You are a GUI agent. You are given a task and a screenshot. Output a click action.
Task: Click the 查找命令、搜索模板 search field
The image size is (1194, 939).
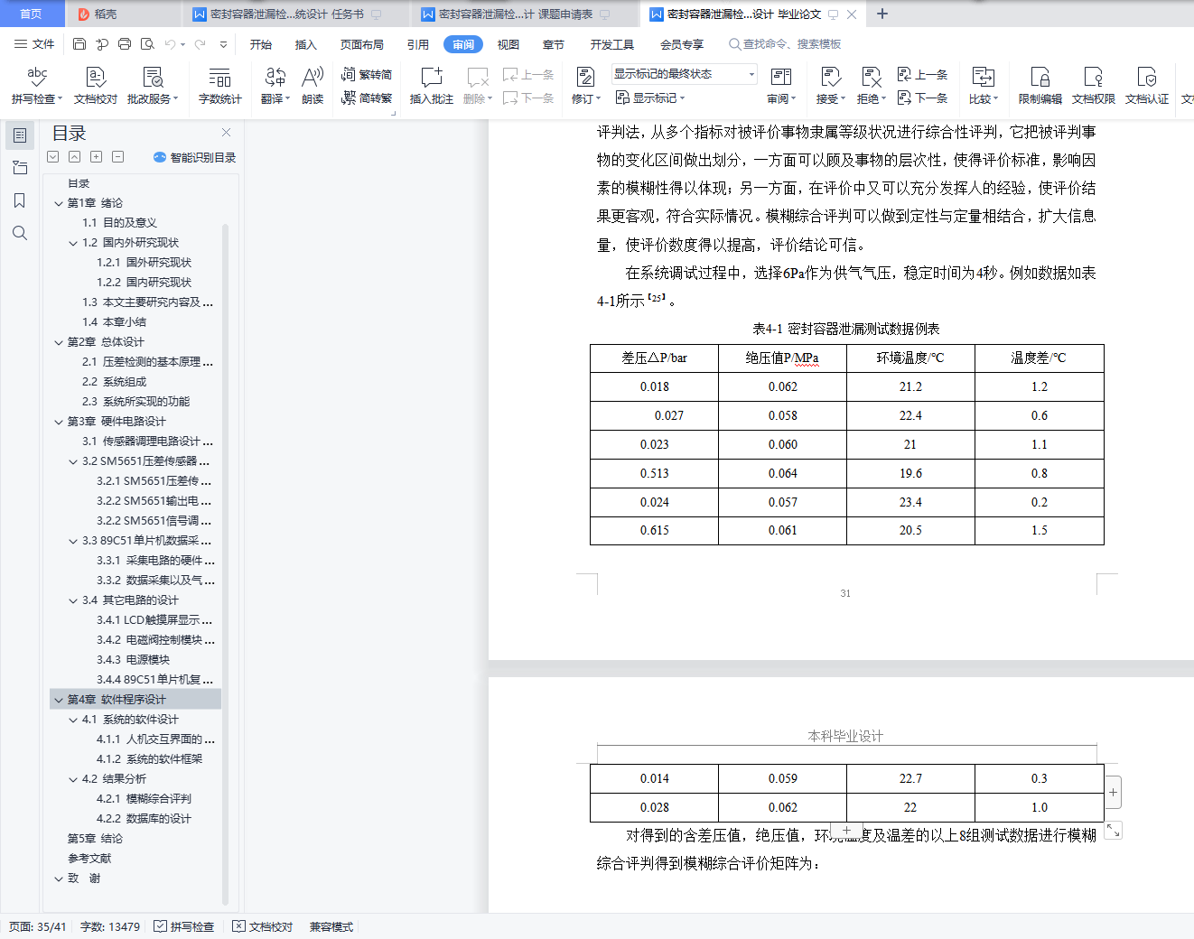(x=785, y=44)
